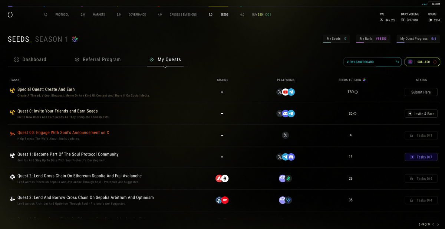Click Submit Here for Special Quest

click(421, 92)
